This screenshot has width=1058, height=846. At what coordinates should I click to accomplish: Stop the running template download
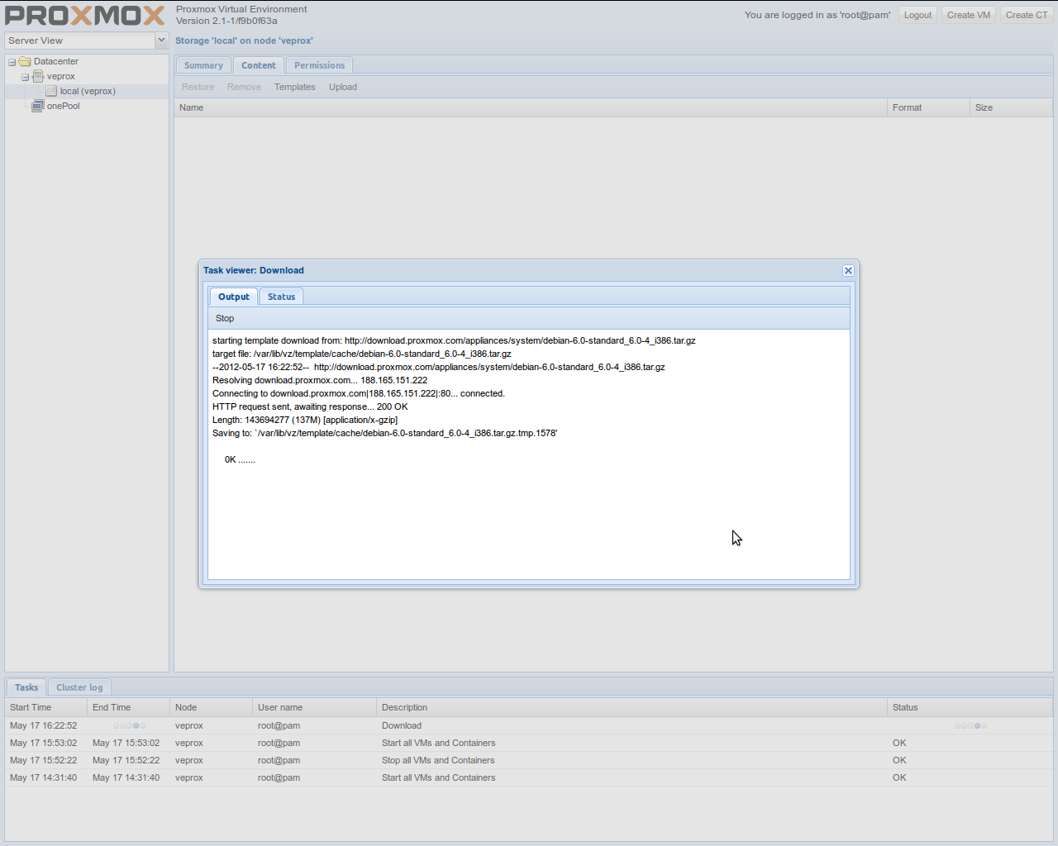pyautogui.click(x=224, y=318)
